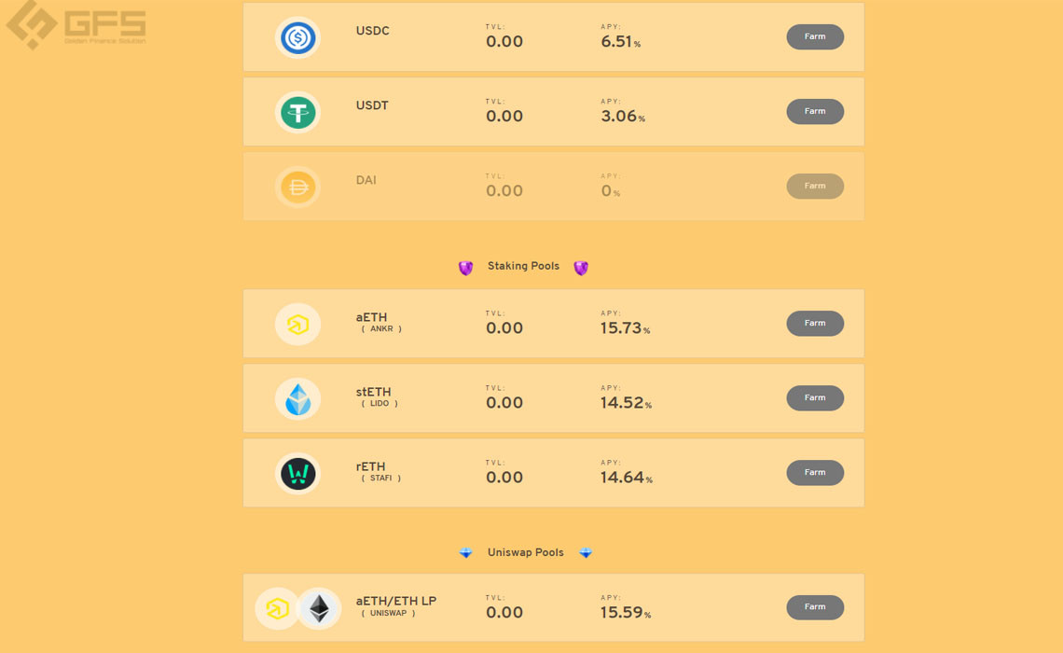Click the Ethereum diamond icon in LP pool

click(319, 608)
